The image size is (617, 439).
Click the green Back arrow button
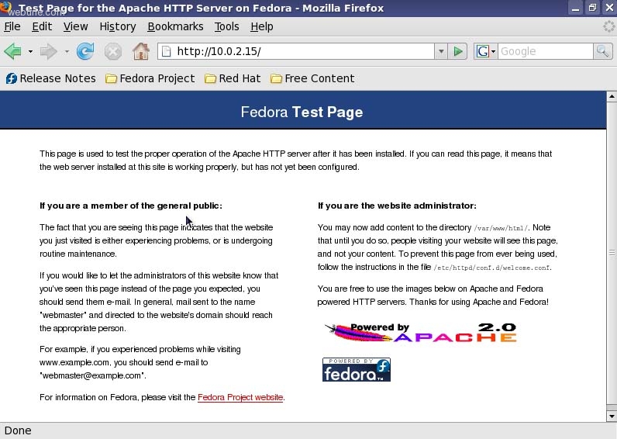pyautogui.click(x=13, y=51)
